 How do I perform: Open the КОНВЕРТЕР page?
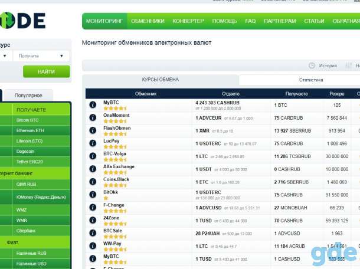(188, 21)
